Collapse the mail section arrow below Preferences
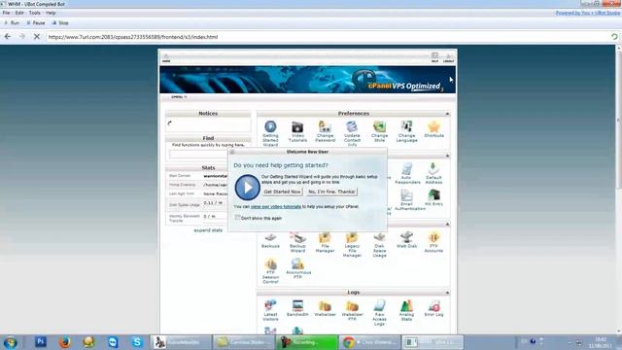The height and width of the screenshot is (350, 622). (447, 156)
